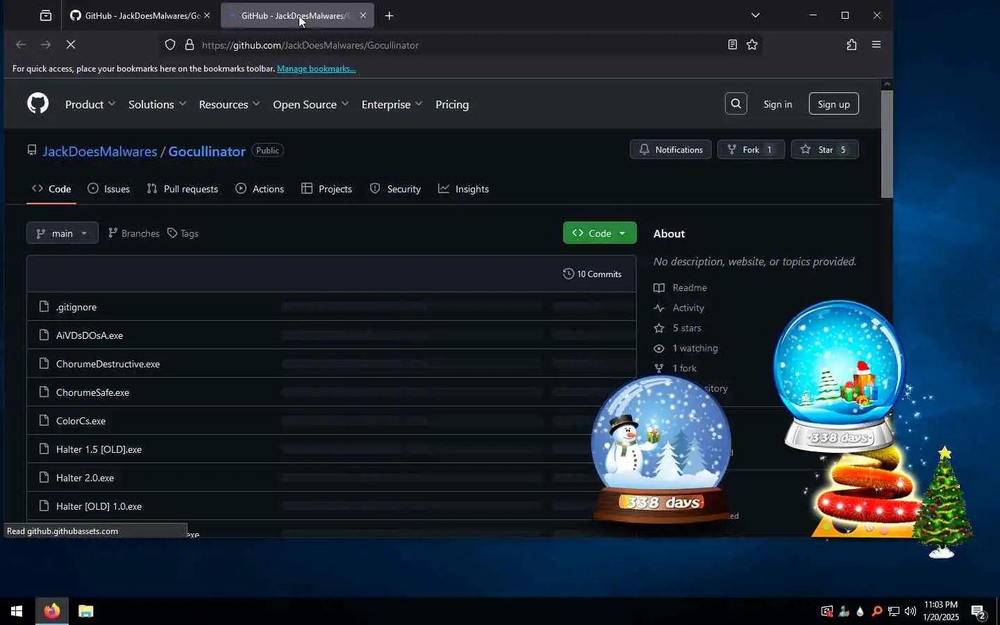Screen dimensions: 1000x625
Task: Click the watching eye icon in About
Action: [x=659, y=348]
